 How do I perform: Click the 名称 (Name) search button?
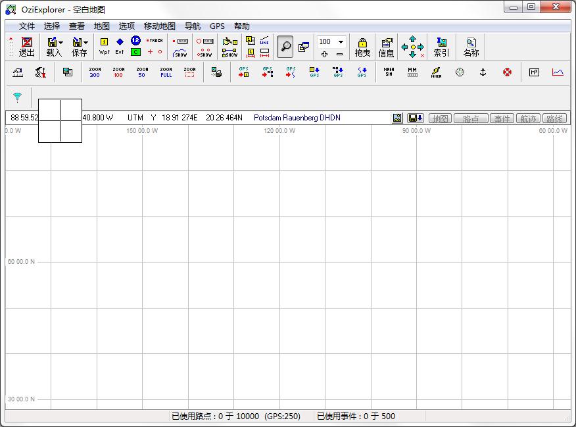[x=471, y=47]
